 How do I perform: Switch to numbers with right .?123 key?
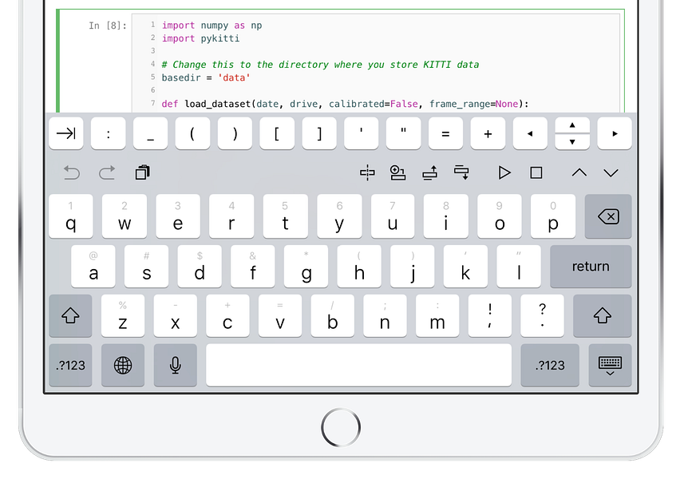[x=550, y=365]
